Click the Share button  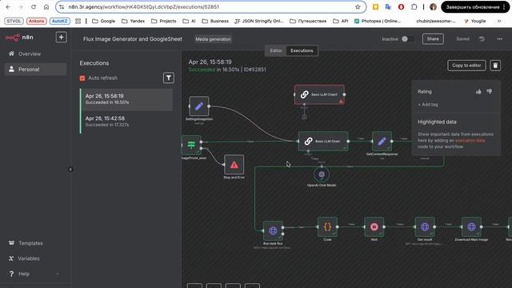[x=433, y=39]
